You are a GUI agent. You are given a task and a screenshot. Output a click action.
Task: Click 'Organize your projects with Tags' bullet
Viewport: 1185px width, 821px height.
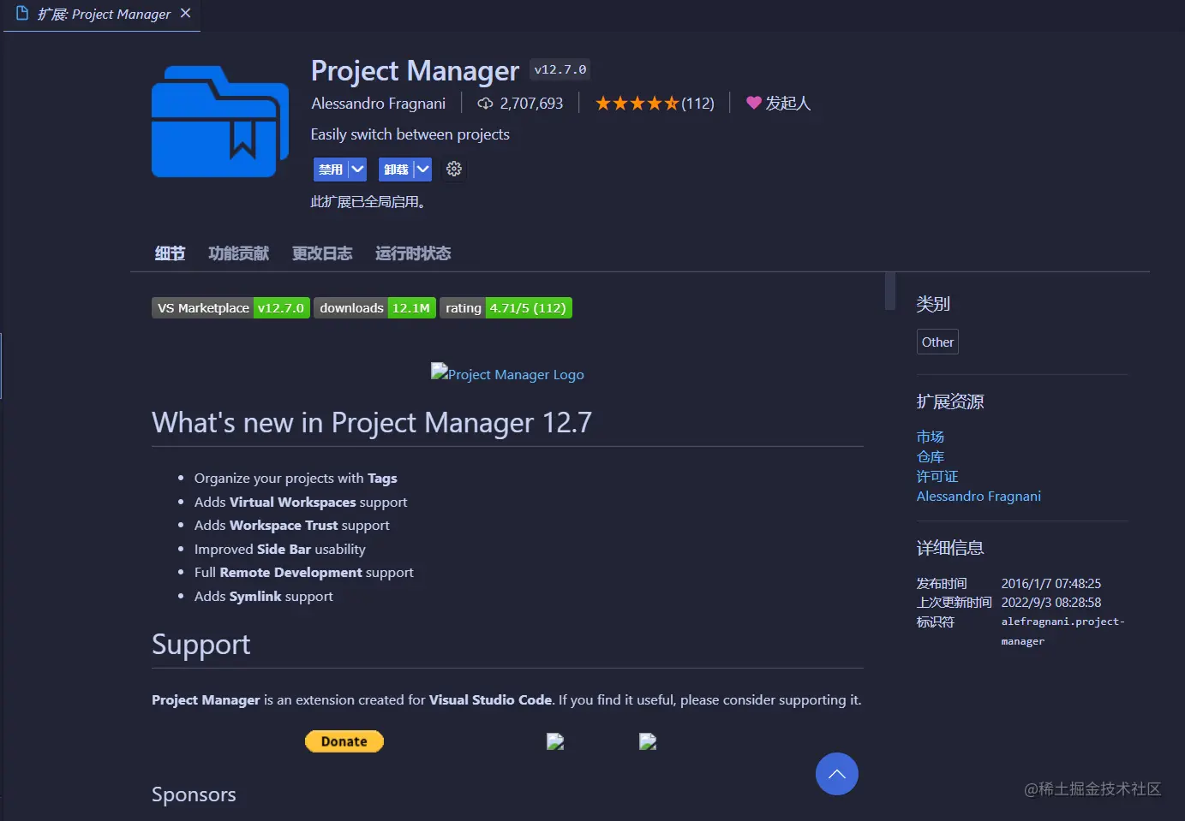(296, 478)
